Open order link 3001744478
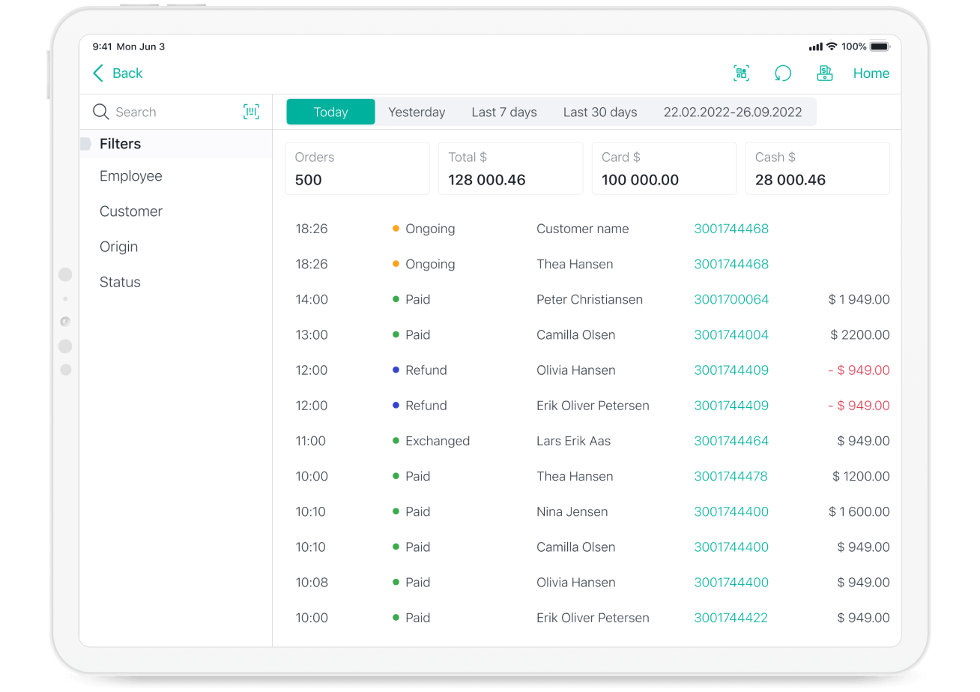The height and width of the screenshot is (692, 980). tap(731, 476)
